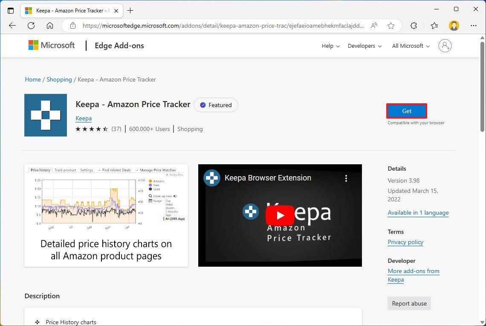Expand the Help dropdown
Image resolution: width=486 pixels, height=326 pixels.
tap(330, 46)
